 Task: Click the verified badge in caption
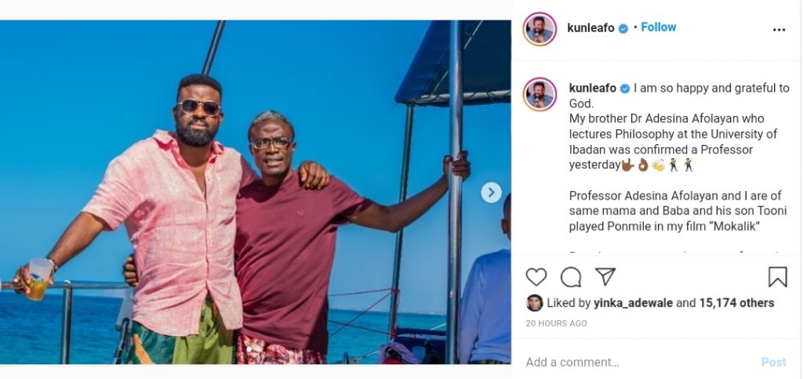pyautogui.click(x=625, y=88)
